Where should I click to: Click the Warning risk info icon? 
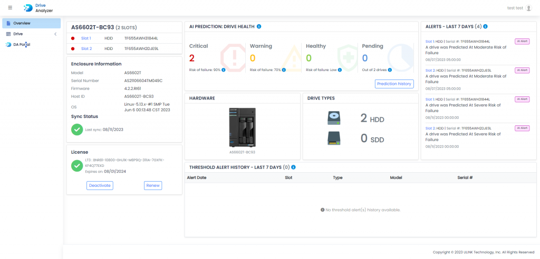[x=284, y=70]
